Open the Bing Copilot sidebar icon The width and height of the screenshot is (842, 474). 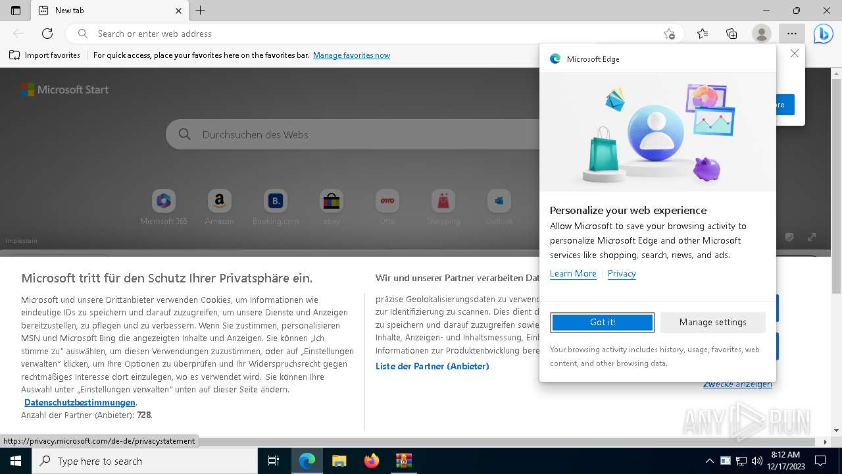pyautogui.click(x=823, y=34)
